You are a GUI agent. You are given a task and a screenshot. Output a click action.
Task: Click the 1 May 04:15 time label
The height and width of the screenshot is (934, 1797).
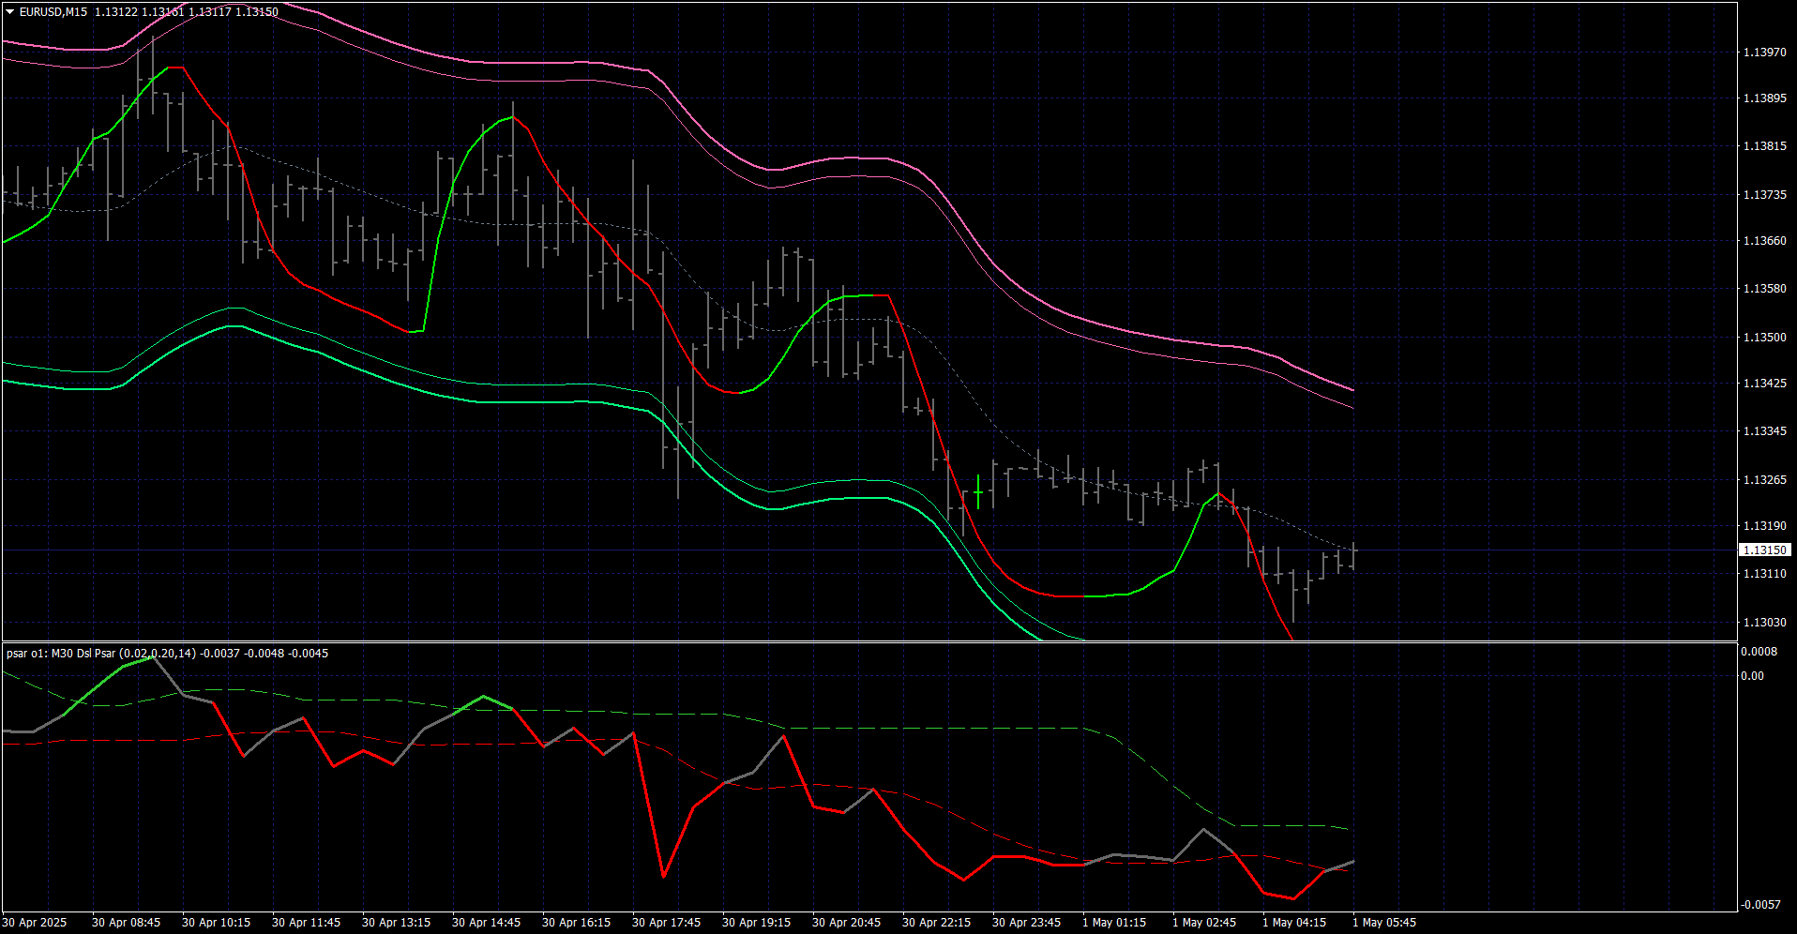[1294, 923]
